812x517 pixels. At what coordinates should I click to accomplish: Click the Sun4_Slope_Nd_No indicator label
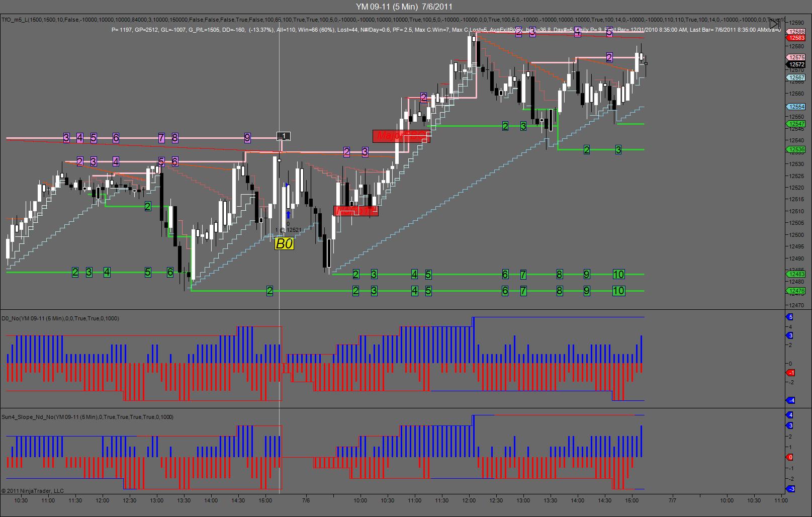click(87, 417)
